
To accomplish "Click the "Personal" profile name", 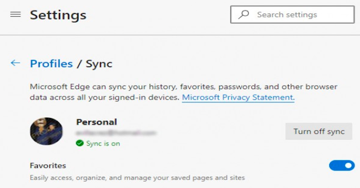I will tap(97, 122).
